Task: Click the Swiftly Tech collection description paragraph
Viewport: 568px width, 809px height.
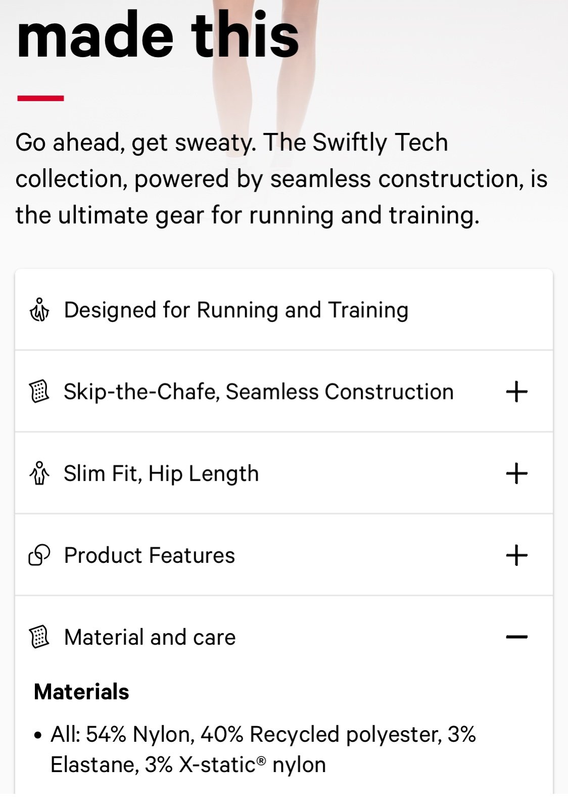Action: click(281, 178)
